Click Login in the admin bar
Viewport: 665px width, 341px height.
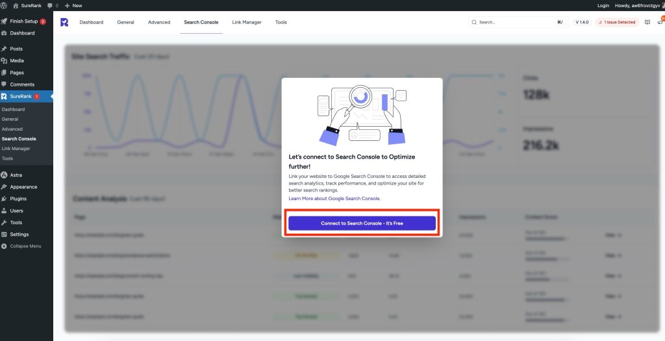click(603, 5)
